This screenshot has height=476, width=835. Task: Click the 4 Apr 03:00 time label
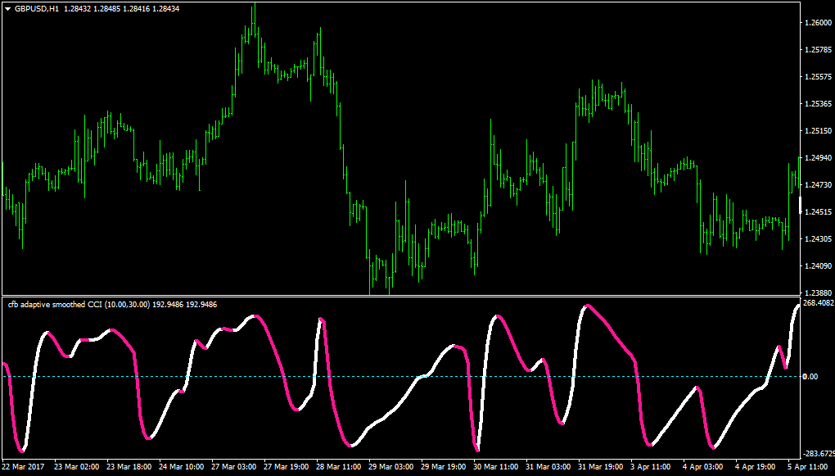pyautogui.click(x=704, y=466)
